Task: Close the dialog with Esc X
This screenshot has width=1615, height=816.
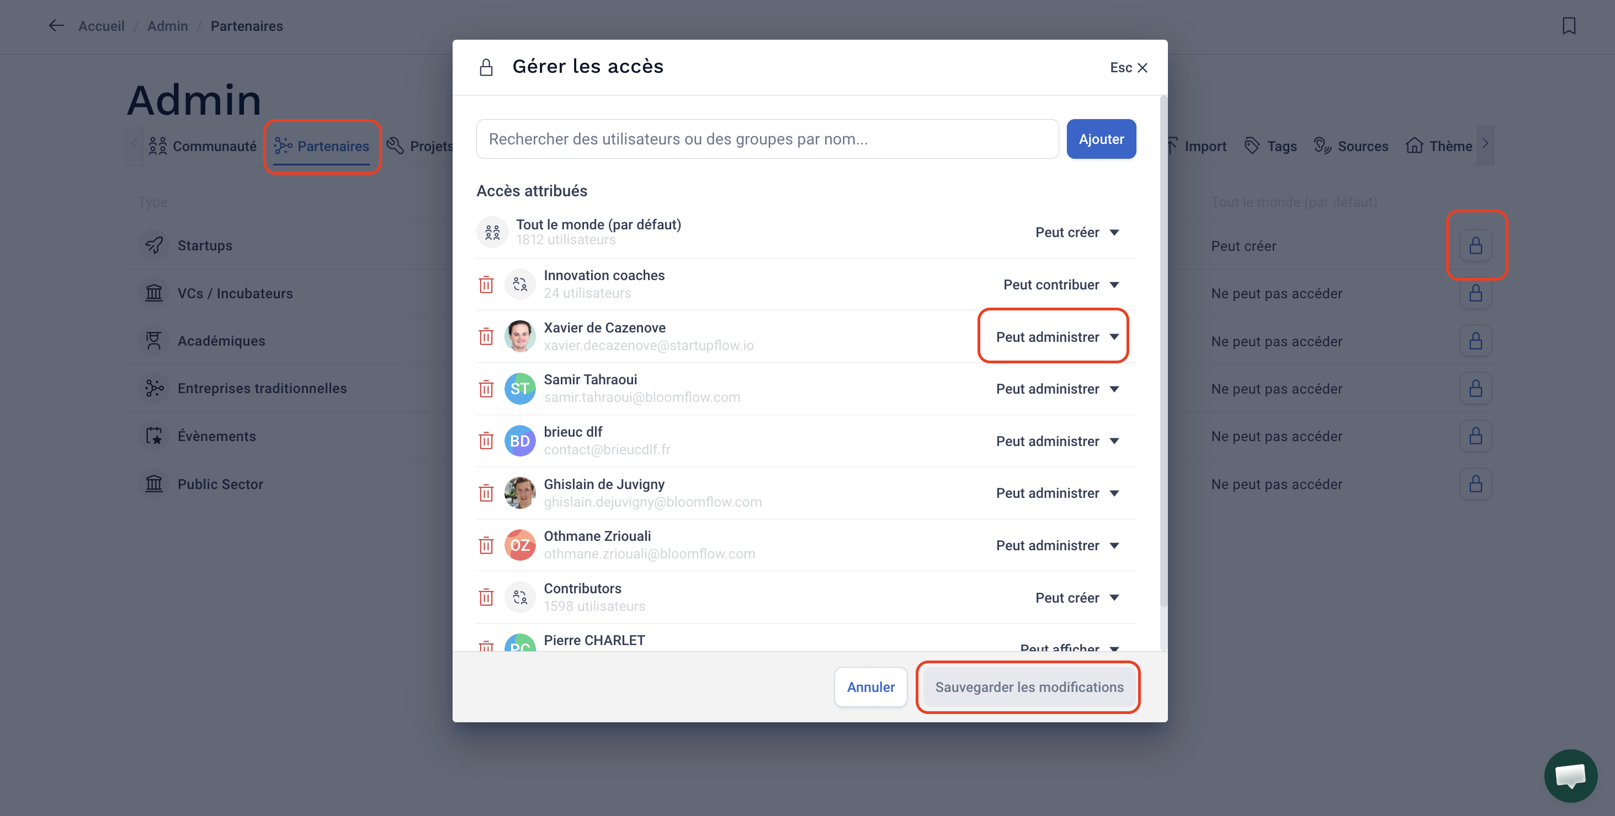Action: (x=1129, y=68)
